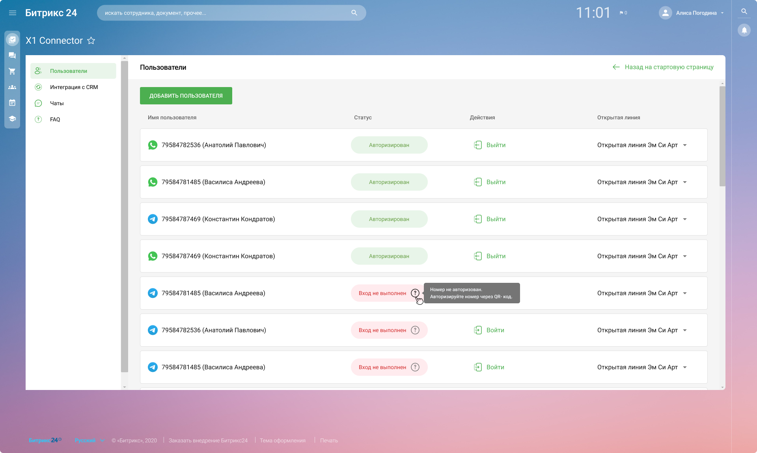757x453 pixels.
Task: Click the login icon next to Анатолий Telegram
Action: [477, 330]
